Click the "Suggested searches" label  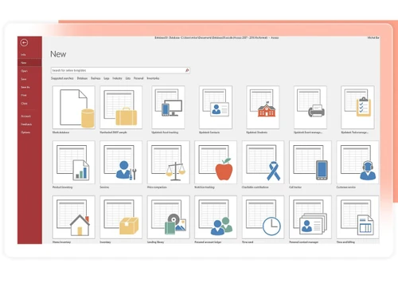pos(62,78)
